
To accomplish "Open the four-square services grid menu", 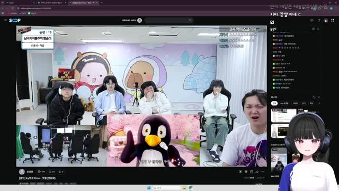I will tap(333, 20).
